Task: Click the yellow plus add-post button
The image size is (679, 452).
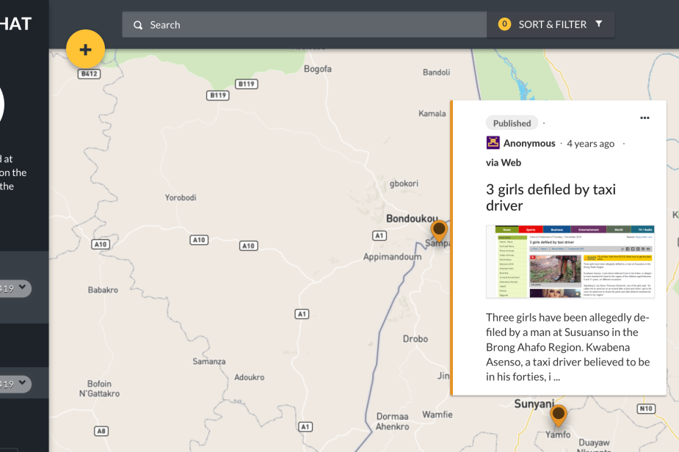Action: point(86,50)
